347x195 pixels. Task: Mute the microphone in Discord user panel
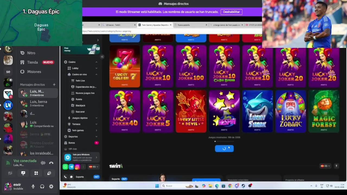(33, 186)
